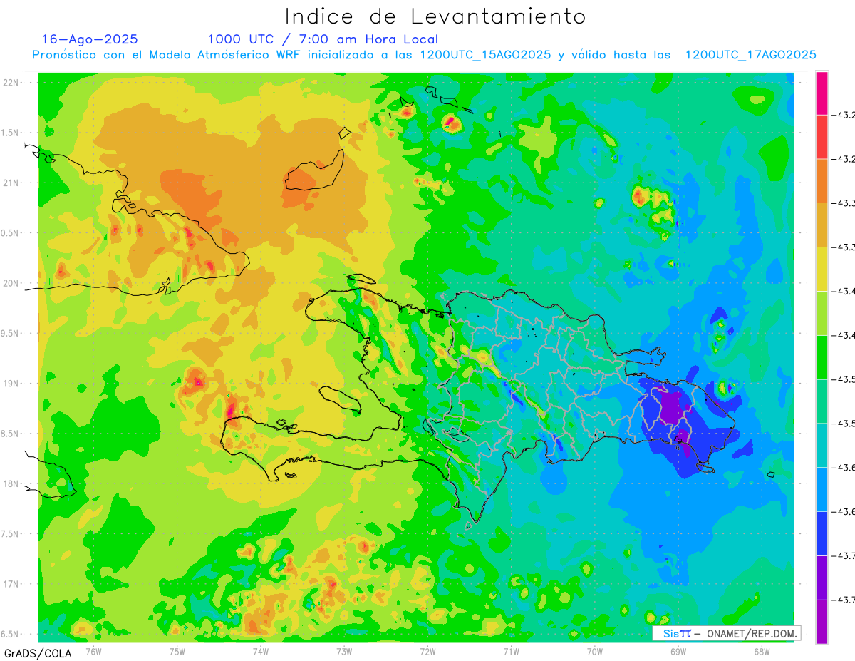The width and height of the screenshot is (855, 661).
Task: Click the title 'Indice de Levantamiento'
Action: pos(435,16)
